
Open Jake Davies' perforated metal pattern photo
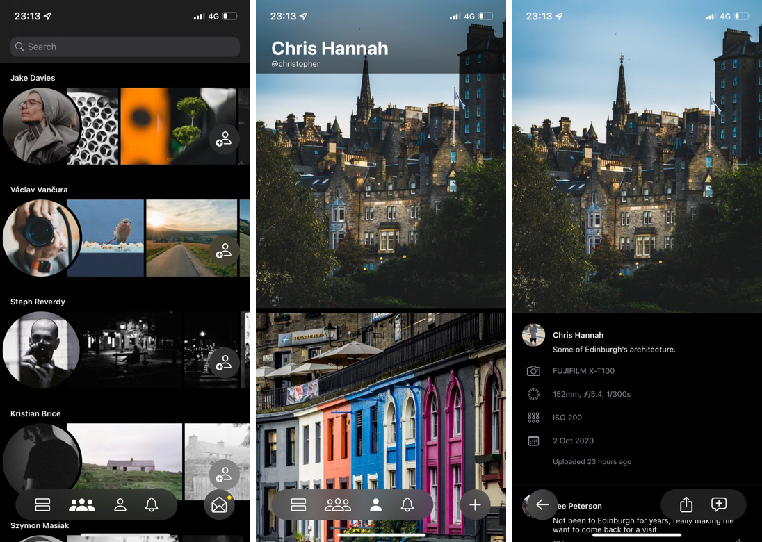coord(93,126)
